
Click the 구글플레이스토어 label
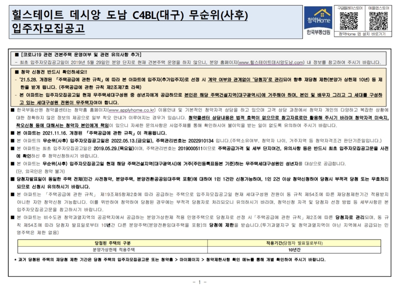click(x=350, y=8)
